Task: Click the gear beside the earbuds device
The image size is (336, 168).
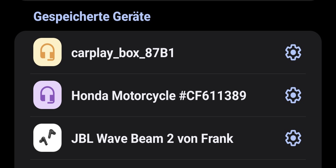Action: point(293,138)
